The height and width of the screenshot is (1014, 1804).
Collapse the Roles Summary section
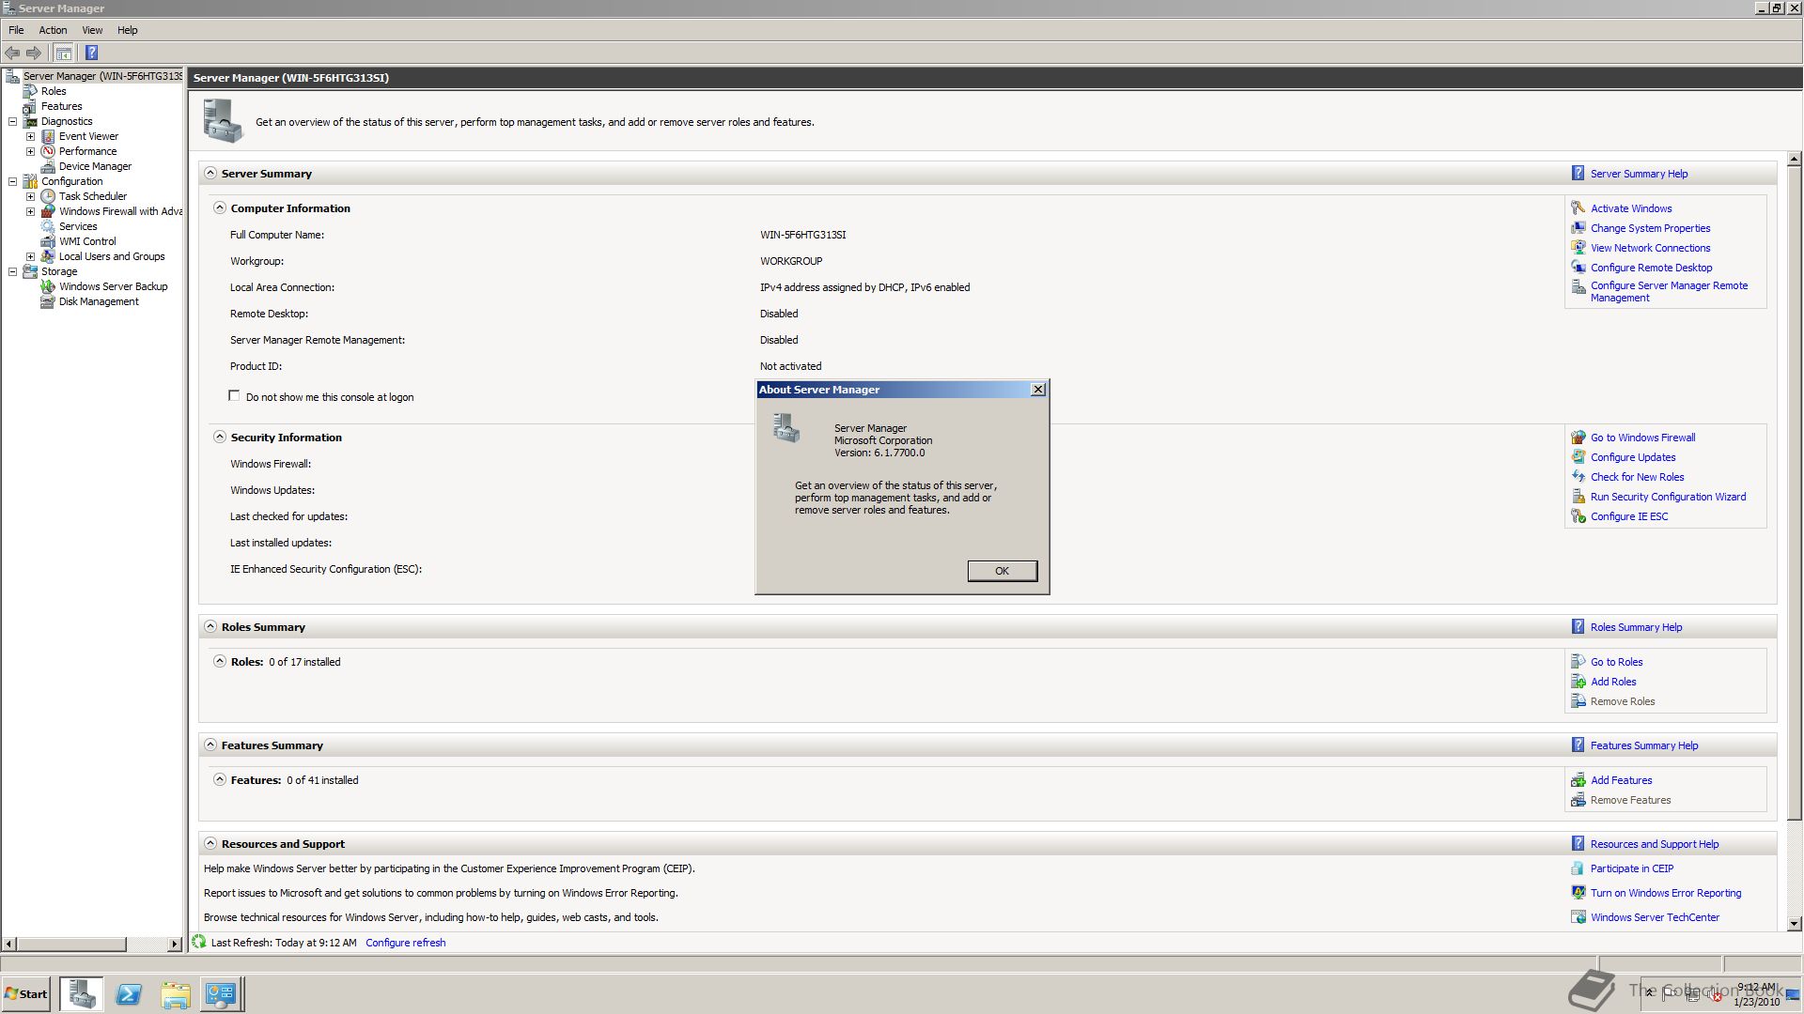pyautogui.click(x=210, y=626)
